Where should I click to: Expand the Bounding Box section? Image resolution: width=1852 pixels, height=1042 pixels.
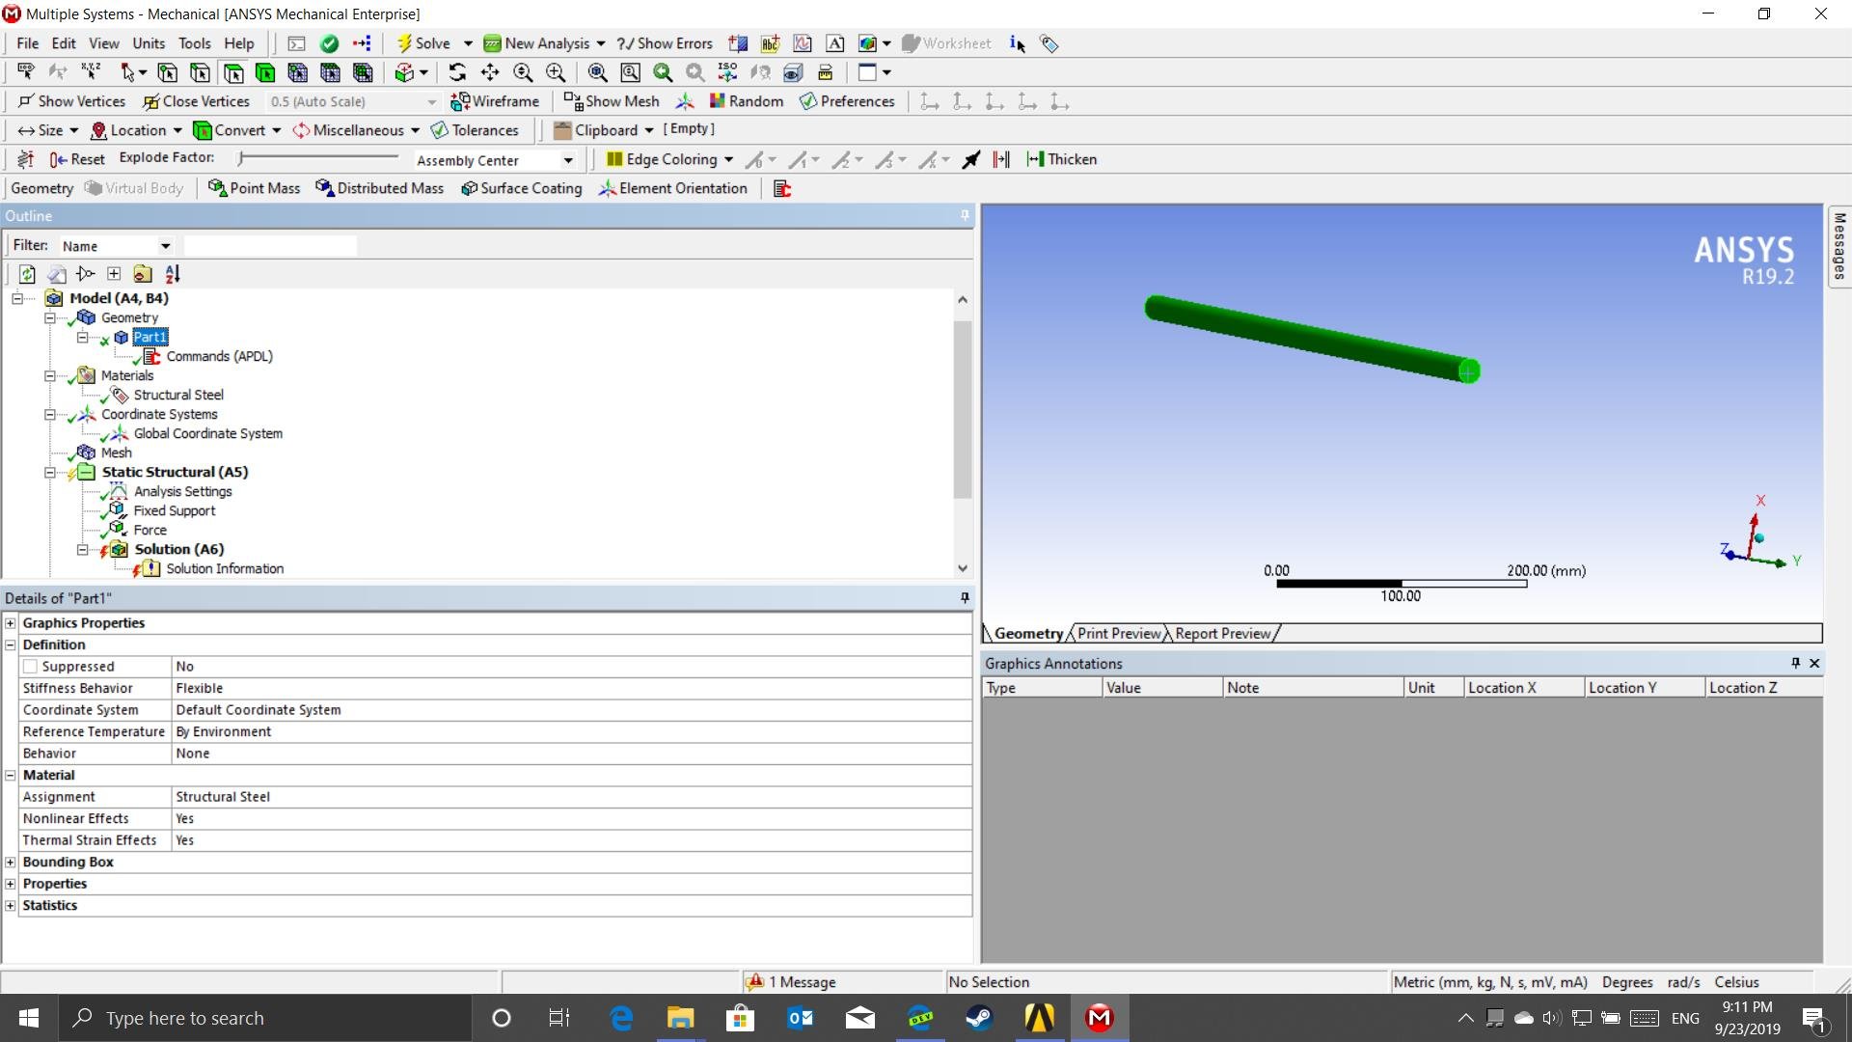[x=11, y=863]
